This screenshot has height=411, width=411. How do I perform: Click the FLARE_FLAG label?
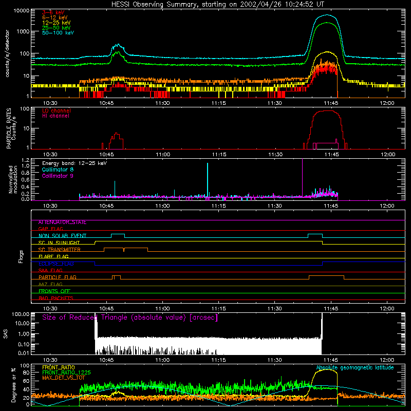[53, 256]
